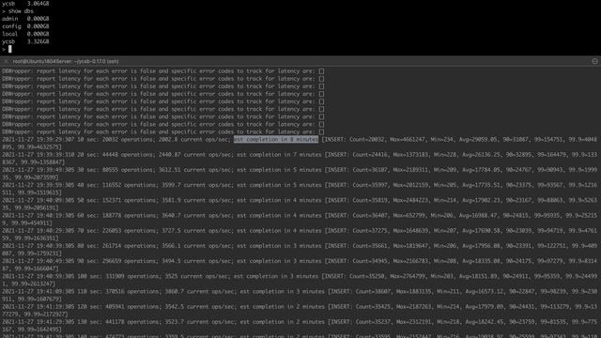Image resolution: width=601 pixels, height=338 pixels.
Task: Click '3599.7 current ops/sec' value
Action: pos(196,185)
